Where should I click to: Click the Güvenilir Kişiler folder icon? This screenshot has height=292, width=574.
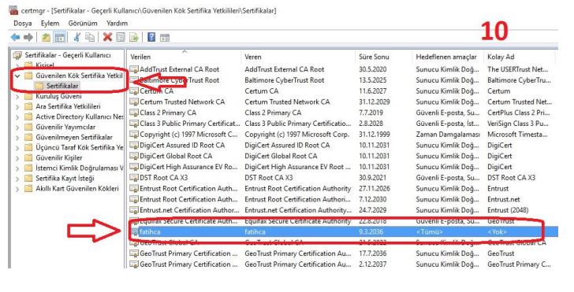pos(28,158)
